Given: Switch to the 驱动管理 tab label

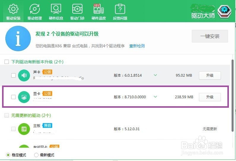Looking at the screenshot, I should (x=35, y=18).
